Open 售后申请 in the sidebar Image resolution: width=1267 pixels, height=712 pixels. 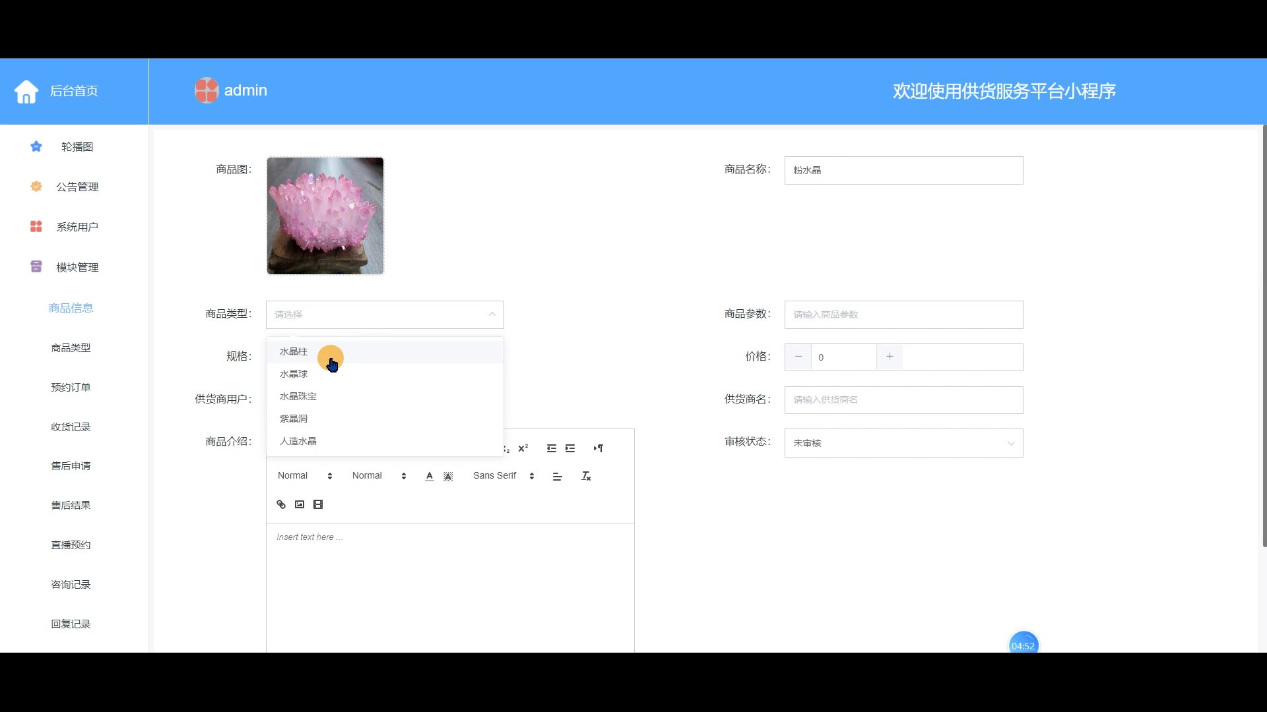tap(71, 465)
